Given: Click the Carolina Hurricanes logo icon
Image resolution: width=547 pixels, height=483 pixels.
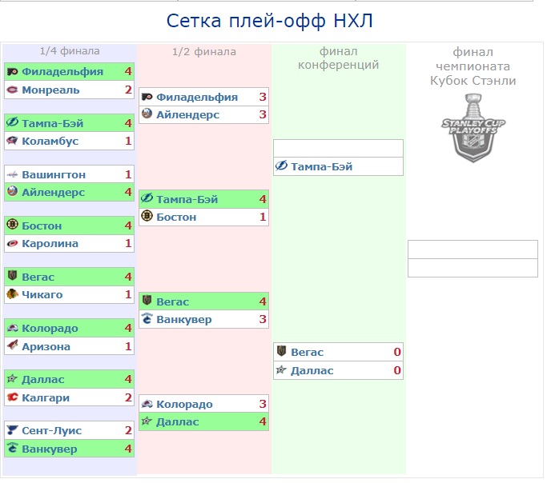Looking at the screenshot, I should pos(12,243).
